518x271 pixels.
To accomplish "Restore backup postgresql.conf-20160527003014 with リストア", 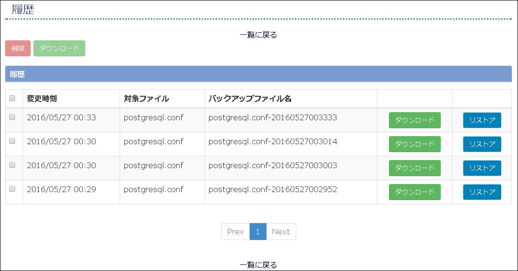I will 482,144.
